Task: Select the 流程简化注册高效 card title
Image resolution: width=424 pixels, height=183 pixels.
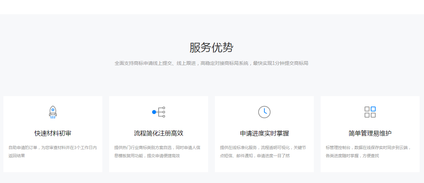Action: 159,133
